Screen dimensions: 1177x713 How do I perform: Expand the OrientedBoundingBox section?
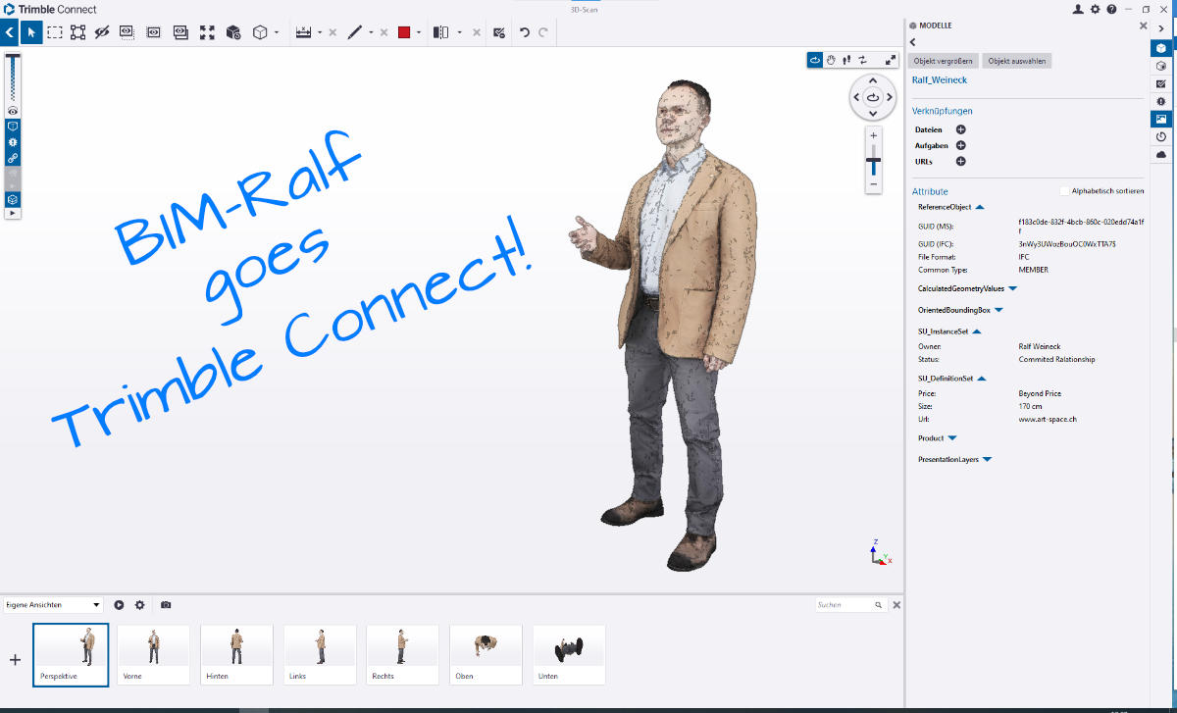998,310
